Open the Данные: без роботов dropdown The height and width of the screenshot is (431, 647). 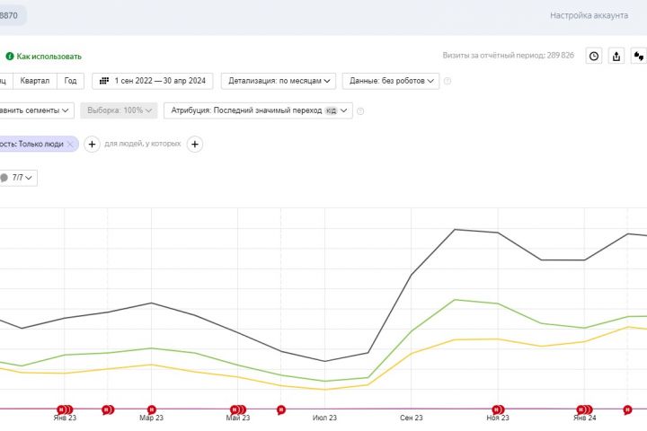(x=391, y=81)
